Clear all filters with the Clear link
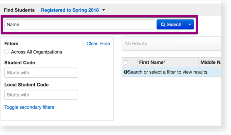Image resolution: width=231 pixels, height=135 pixels. click(92, 44)
